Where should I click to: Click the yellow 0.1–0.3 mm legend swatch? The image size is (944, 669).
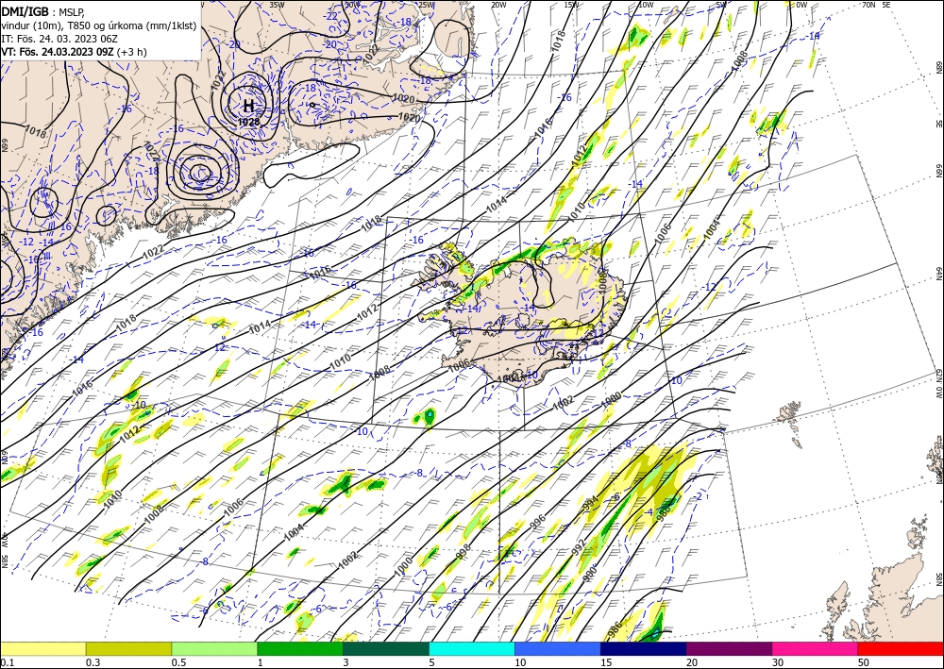(42, 648)
